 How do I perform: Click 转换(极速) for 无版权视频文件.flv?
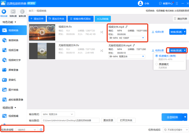coord(176,50)
